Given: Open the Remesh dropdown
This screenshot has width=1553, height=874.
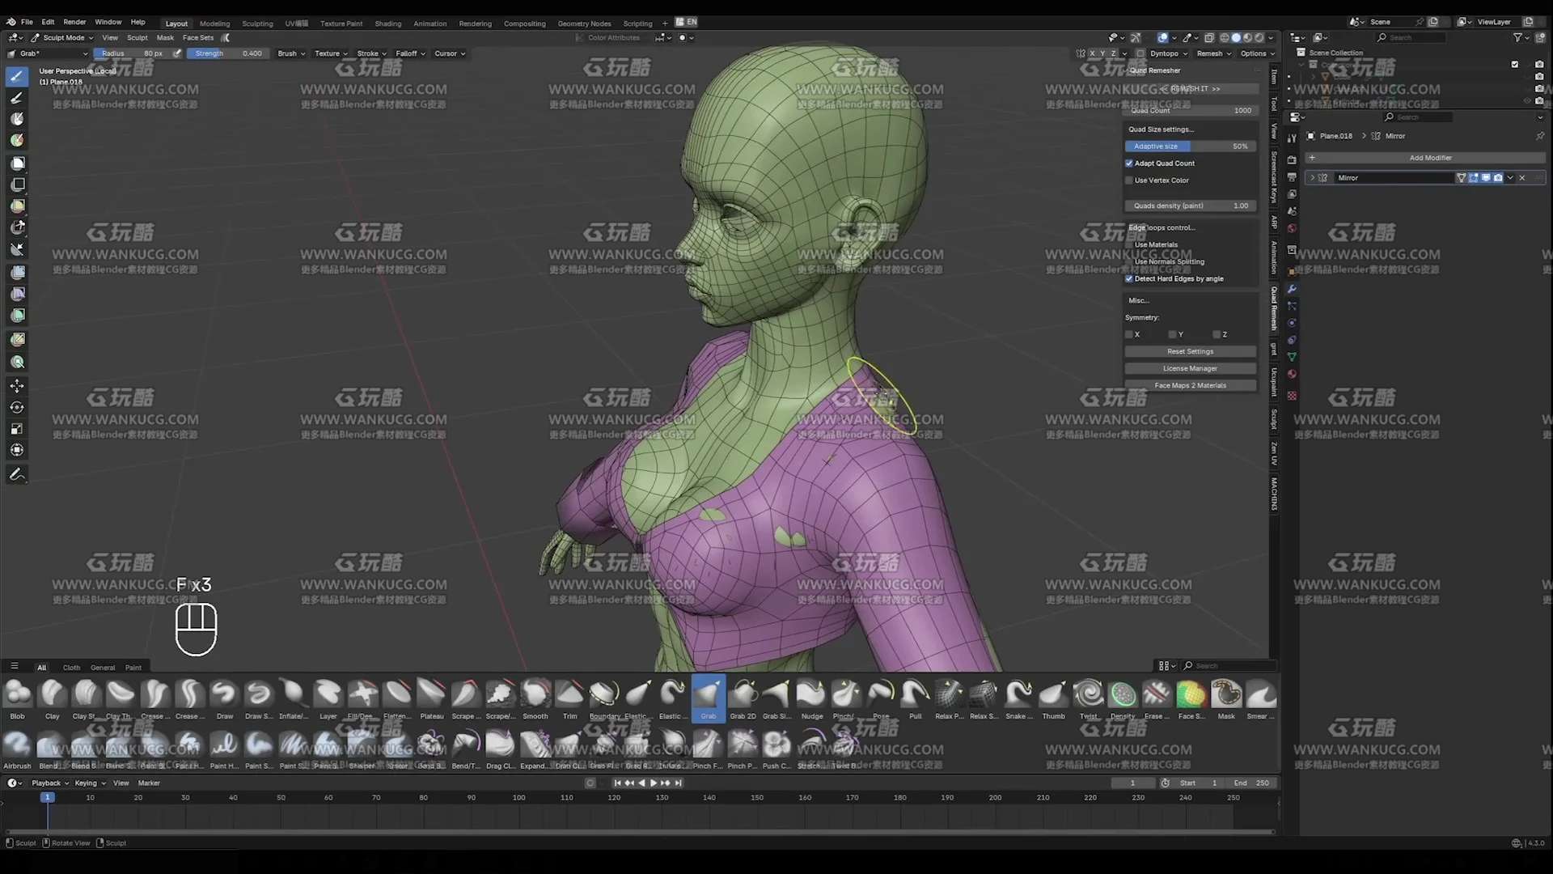Looking at the screenshot, I should coord(1213,53).
